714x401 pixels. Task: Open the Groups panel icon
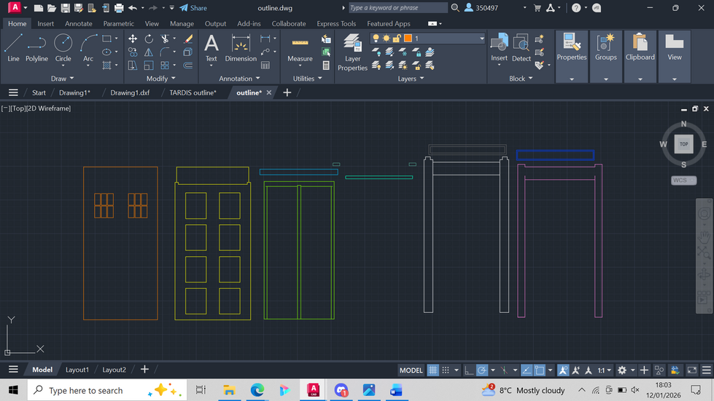[605, 47]
